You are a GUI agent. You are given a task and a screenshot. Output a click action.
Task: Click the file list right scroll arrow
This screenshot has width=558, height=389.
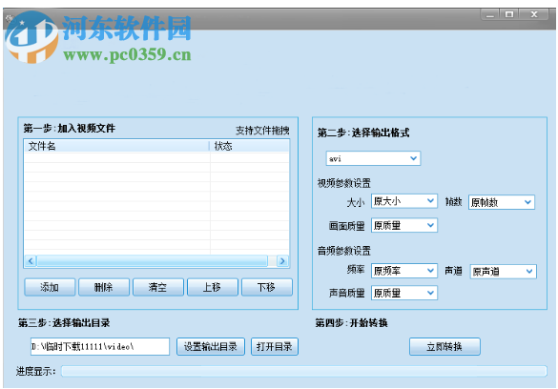[x=282, y=261]
